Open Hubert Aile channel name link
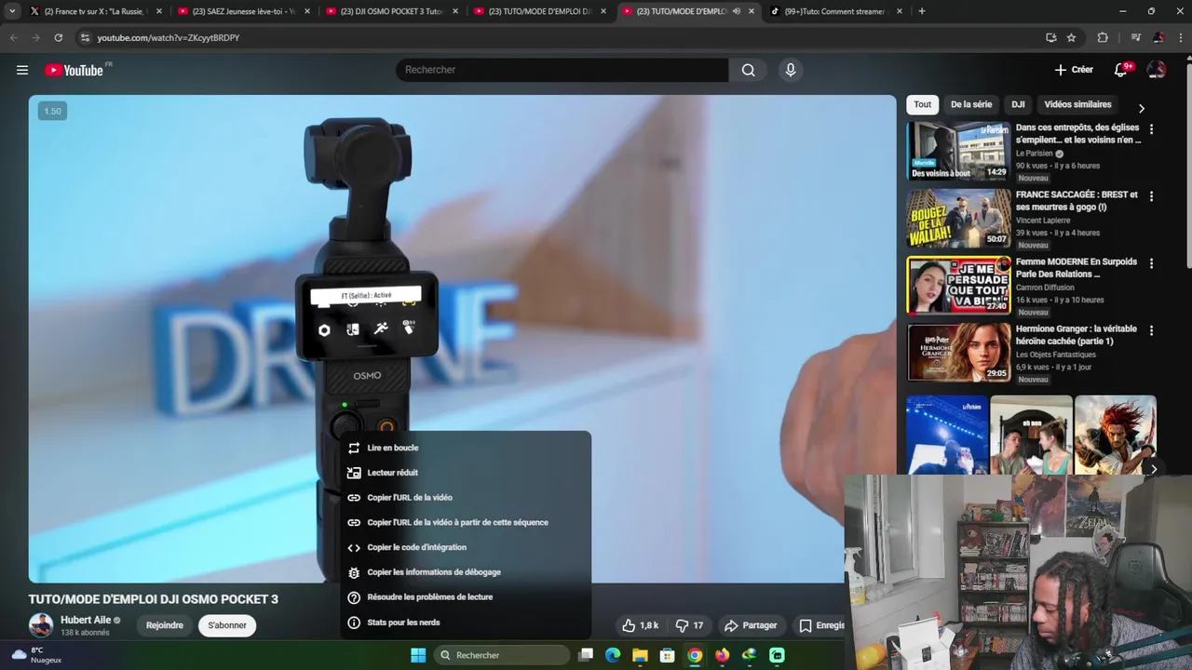The height and width of the screenshot is (670, 1192). 86,620
